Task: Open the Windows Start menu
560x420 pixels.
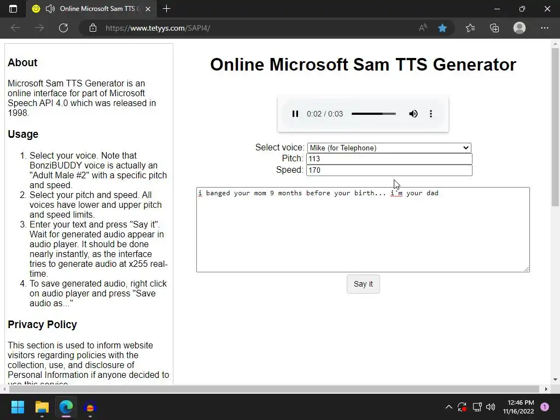Action: (17, 407)
